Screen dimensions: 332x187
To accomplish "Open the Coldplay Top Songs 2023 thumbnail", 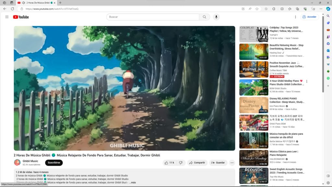I will [254, 34].
